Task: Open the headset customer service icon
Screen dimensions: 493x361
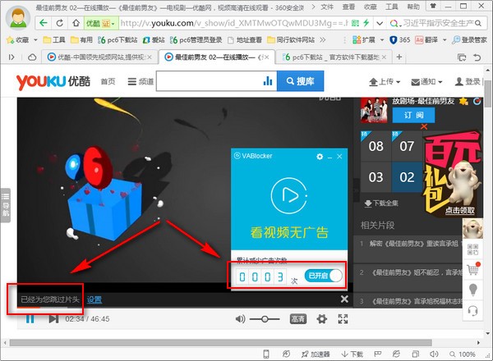Action: 473,310
